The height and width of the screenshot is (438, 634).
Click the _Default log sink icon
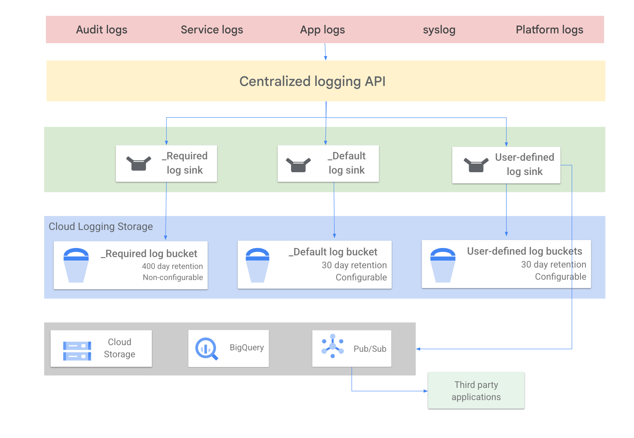click(x=298, y=165)
